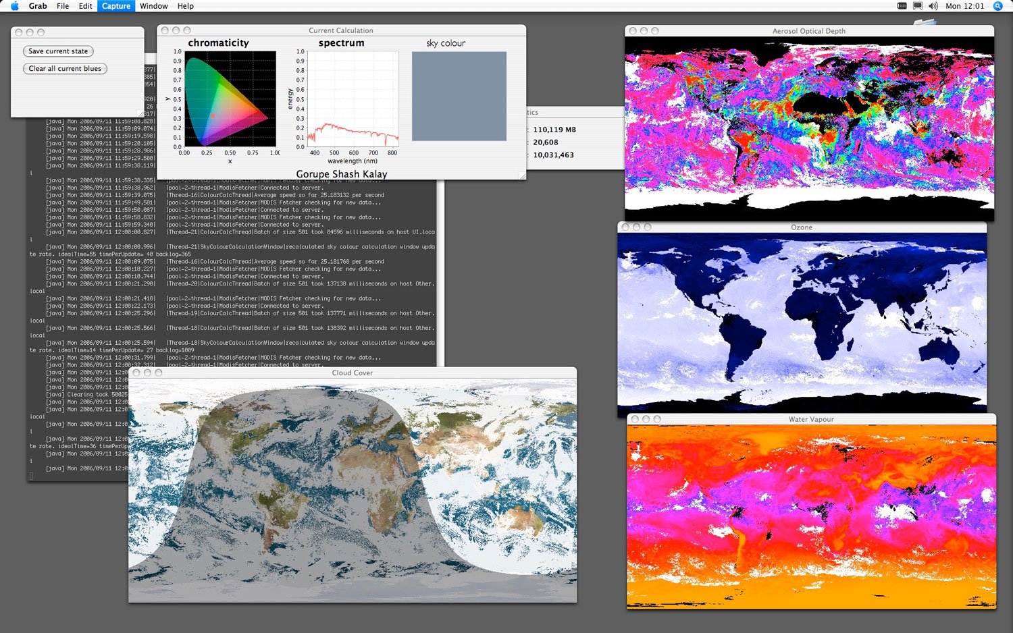The width and height of the screenshot is (1013, 633).
Task: Click the Mon 12:01 menu bar clock
Action: (x=964, y=6)
